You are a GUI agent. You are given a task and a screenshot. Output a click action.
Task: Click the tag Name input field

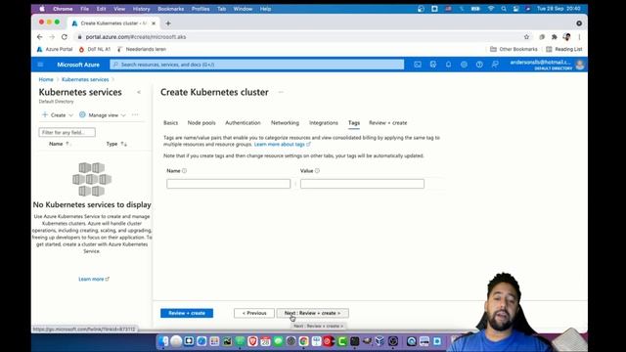(228, 184)
